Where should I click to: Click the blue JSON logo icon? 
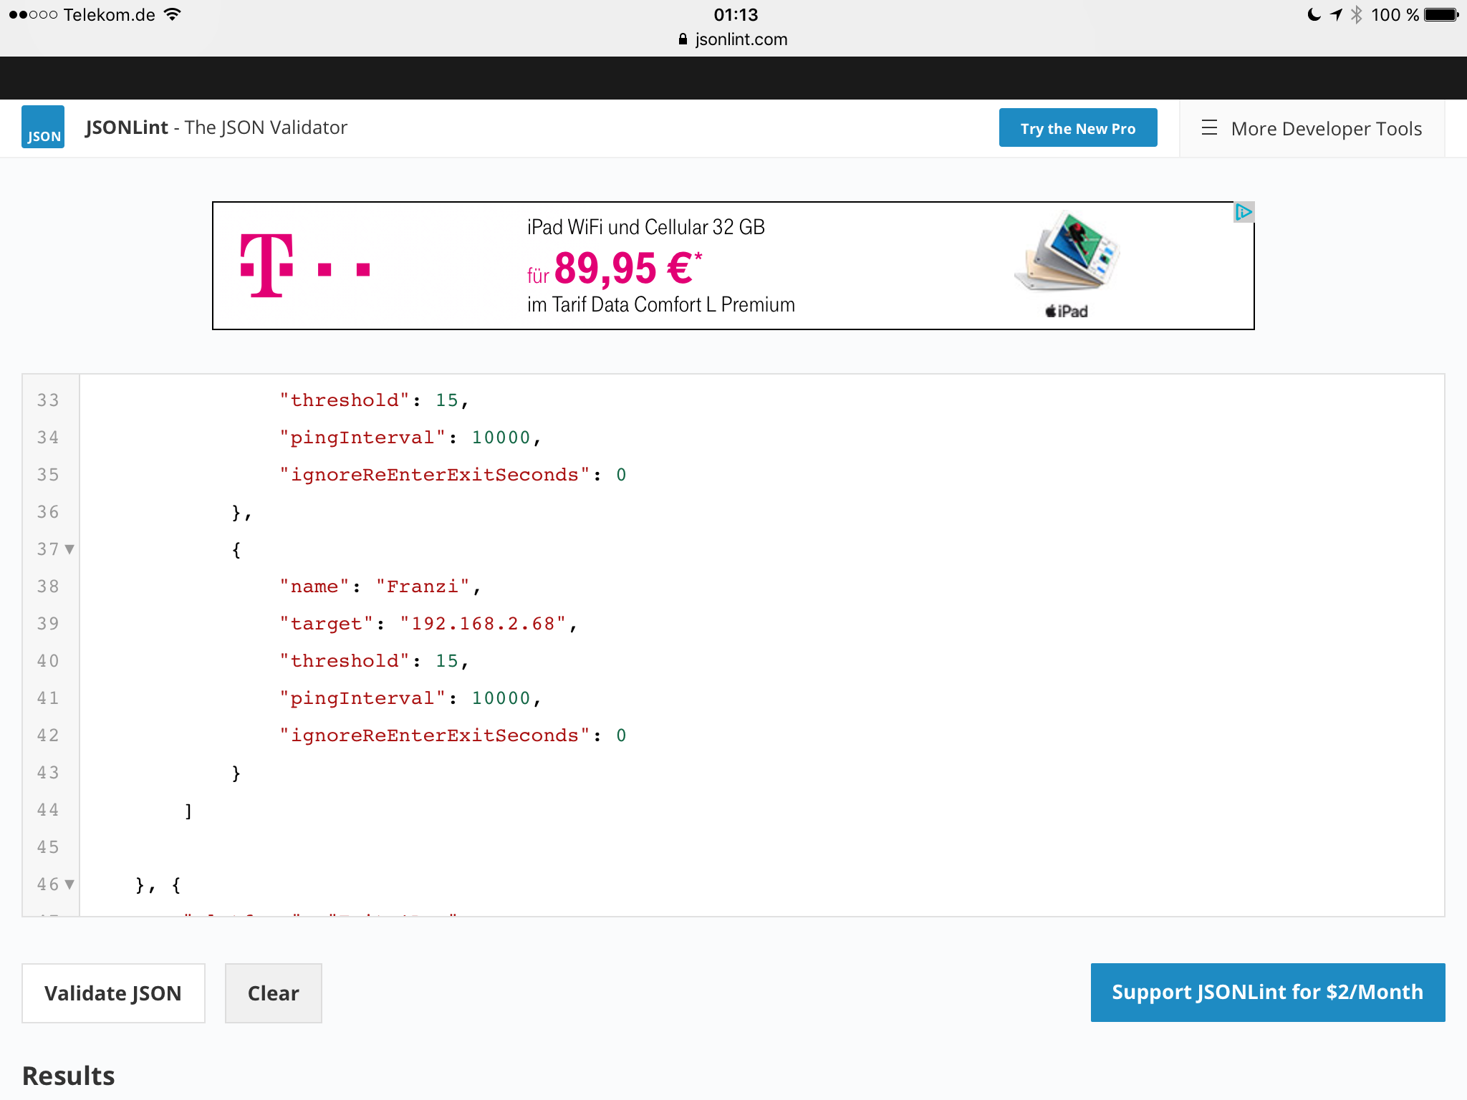click(x=43, y=127)
